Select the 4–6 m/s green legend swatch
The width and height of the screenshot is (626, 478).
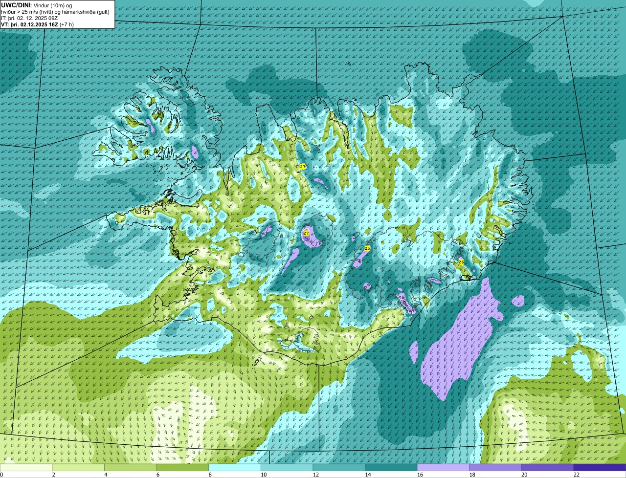point(130,468)
